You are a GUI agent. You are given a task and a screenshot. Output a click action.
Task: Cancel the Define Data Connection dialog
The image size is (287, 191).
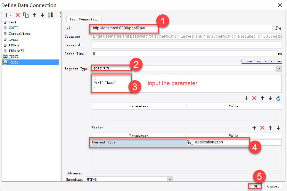273,186
